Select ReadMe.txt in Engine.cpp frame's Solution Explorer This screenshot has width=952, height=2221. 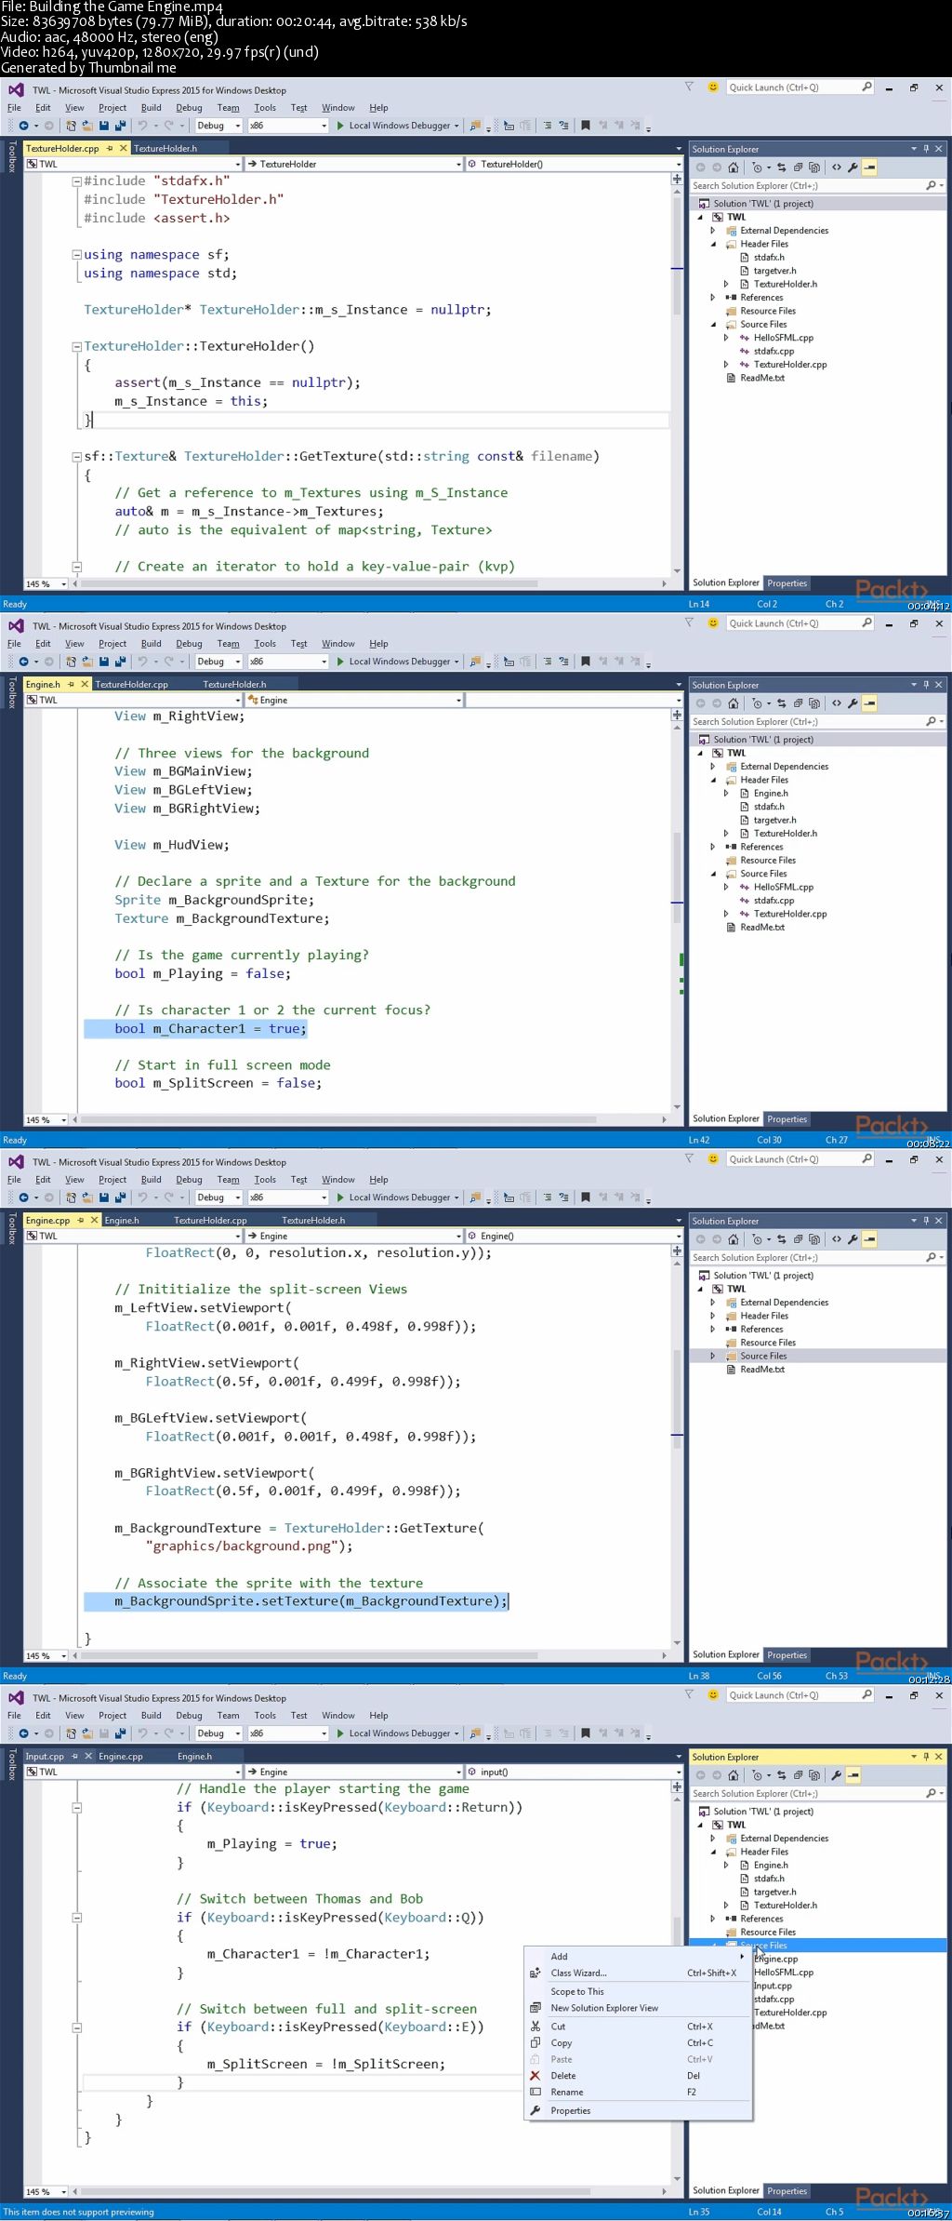[x=761, y=1369]
